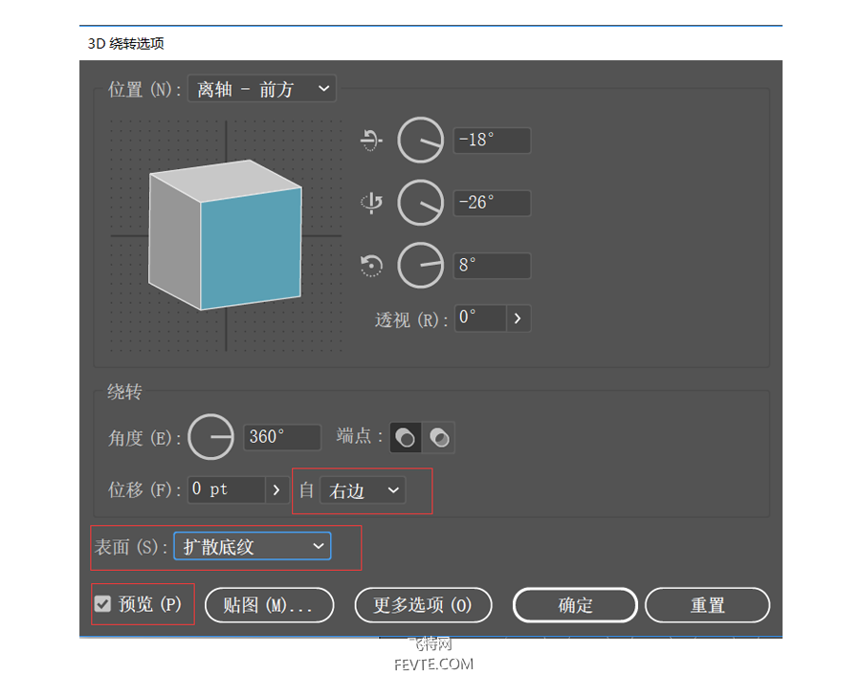The image size is (861, 675).
Task: Click the Y rotation angle dial
Action: (x=421, y=203)
